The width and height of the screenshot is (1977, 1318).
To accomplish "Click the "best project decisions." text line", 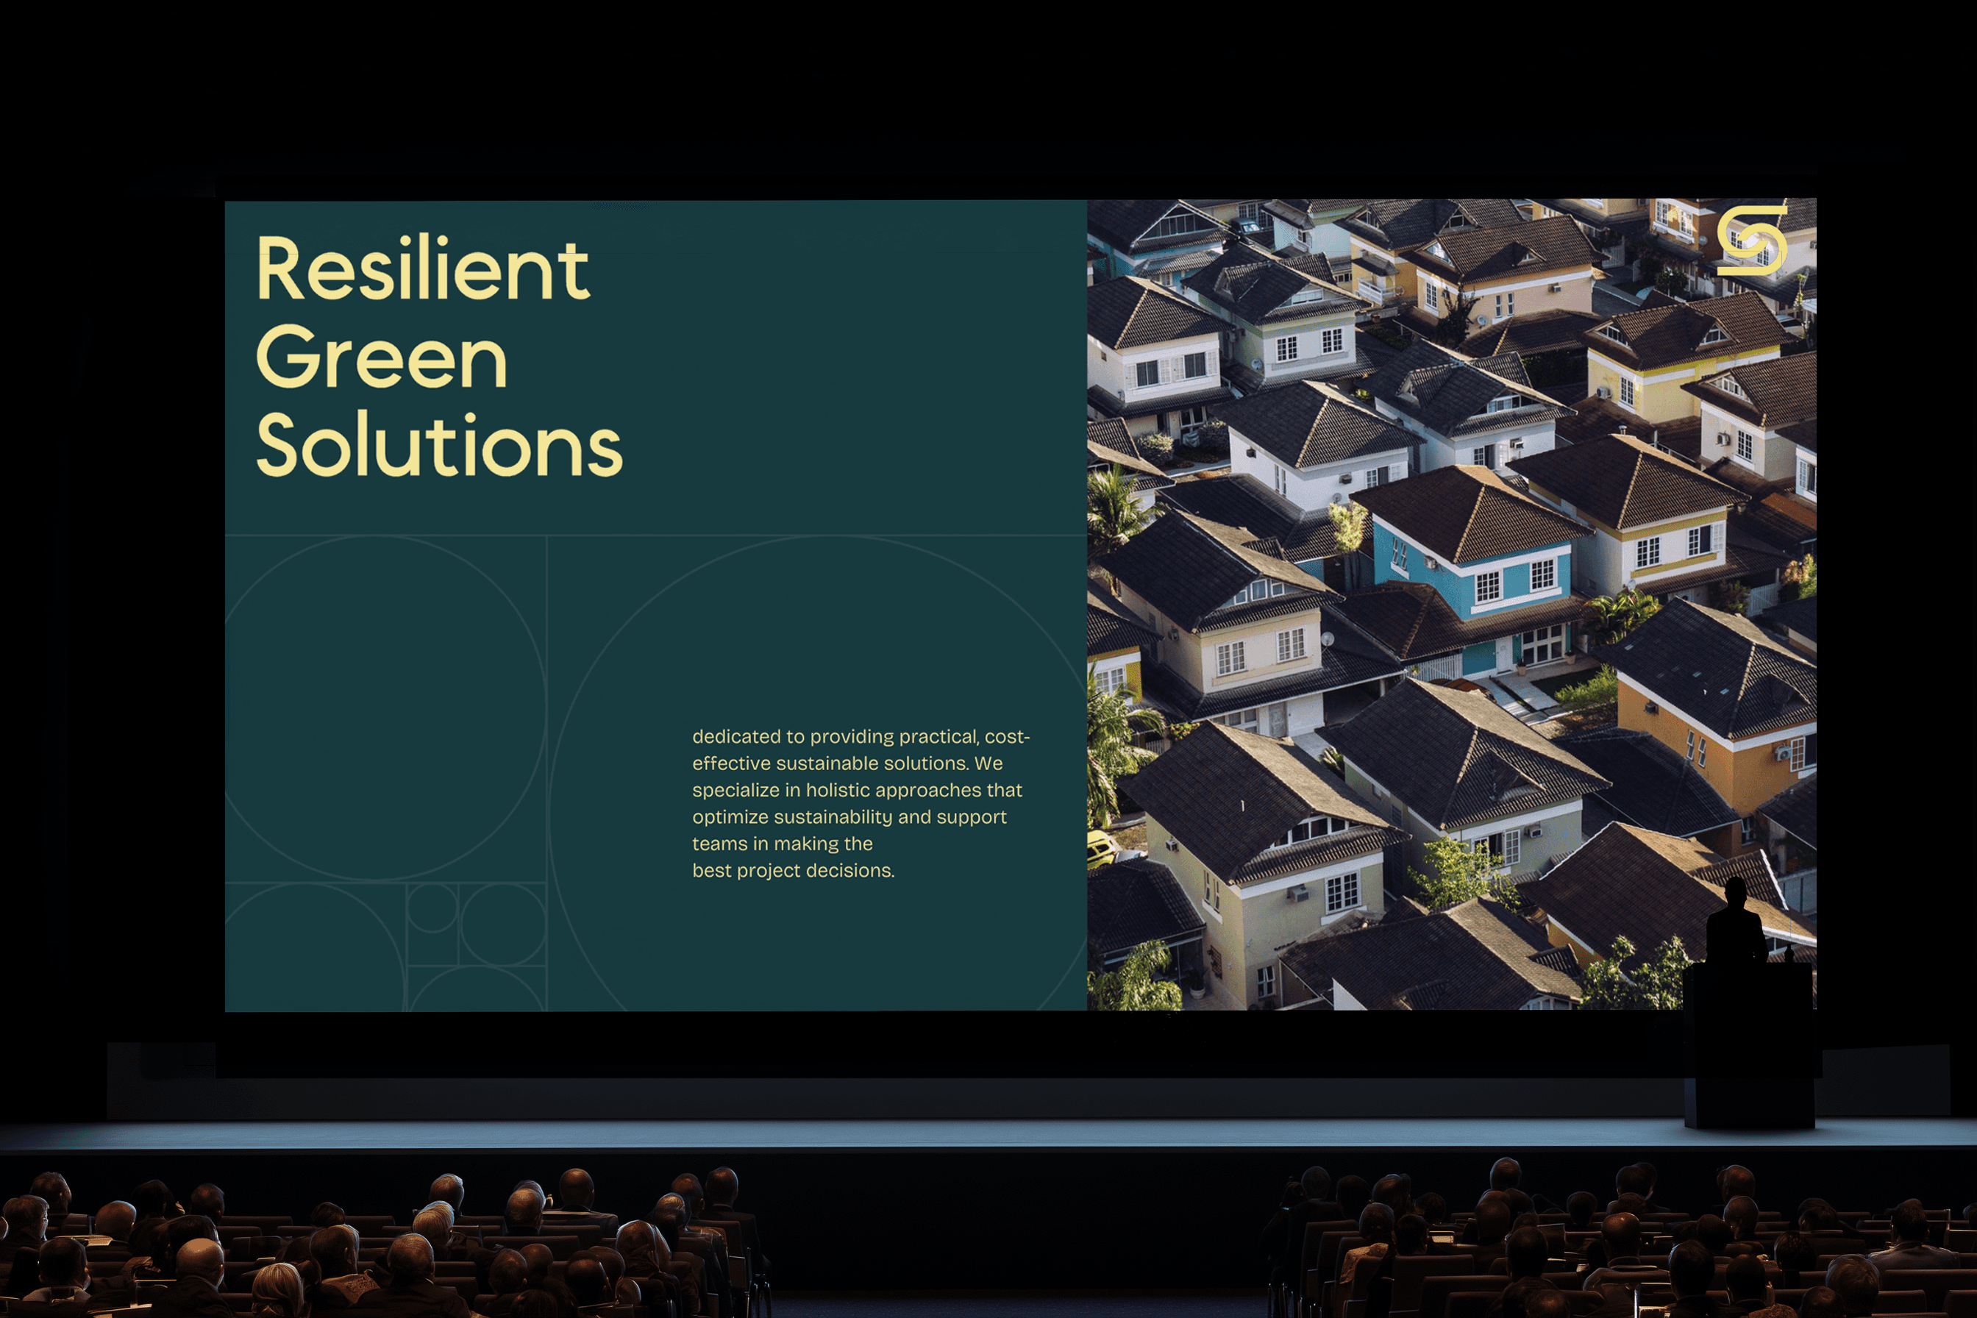I will 793,871.
